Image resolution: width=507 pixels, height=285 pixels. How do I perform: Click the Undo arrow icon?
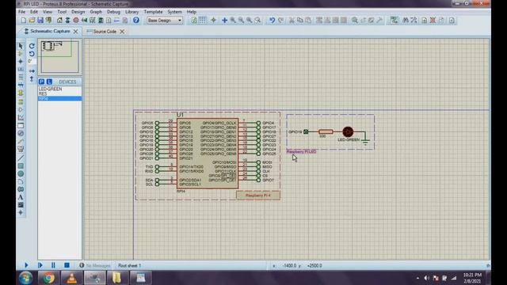click(272, 21)
